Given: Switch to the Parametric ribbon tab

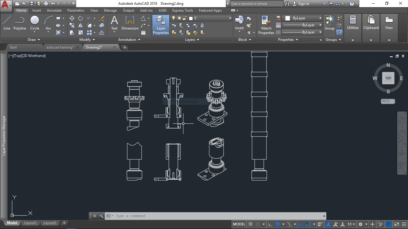Looking at the screenshot, I should click(76, 10).
